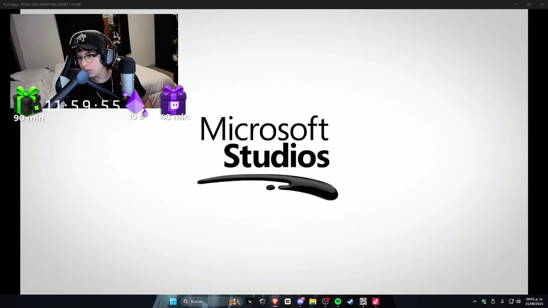Open the pink music-note app in taskbar
The height and width of the screenshot is (308, 548).
click(375, 302)
